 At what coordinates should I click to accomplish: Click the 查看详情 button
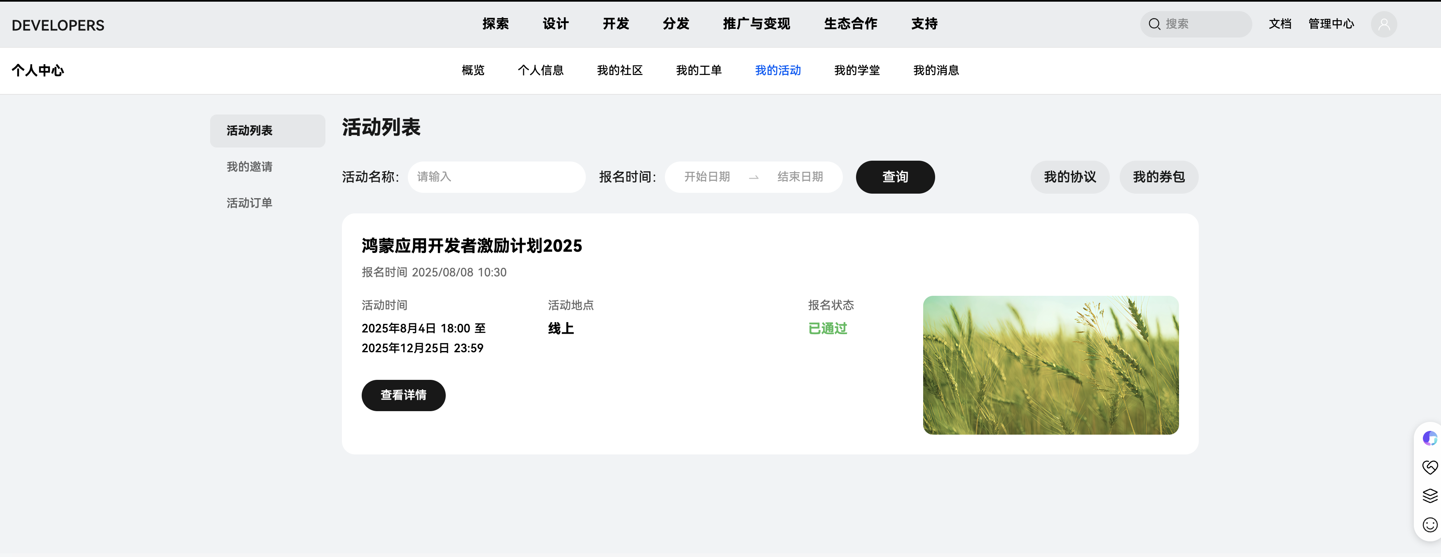(x=403, y=396)
